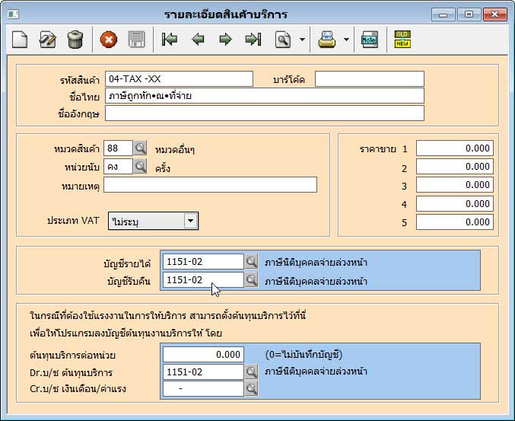This screenshot has height=421, width=515.
Task: Click the ราคาขาย 3 price field
Action: click(455, 185)
